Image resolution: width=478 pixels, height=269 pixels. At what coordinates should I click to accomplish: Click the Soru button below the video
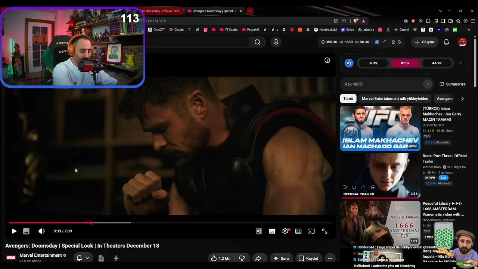coord(281,259)
